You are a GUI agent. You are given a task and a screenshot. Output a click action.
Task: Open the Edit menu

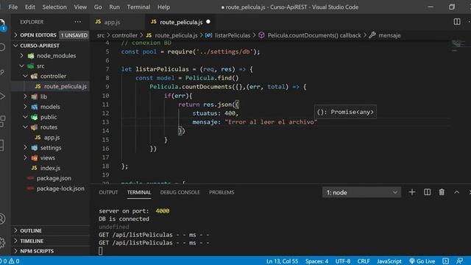(29, 7)
